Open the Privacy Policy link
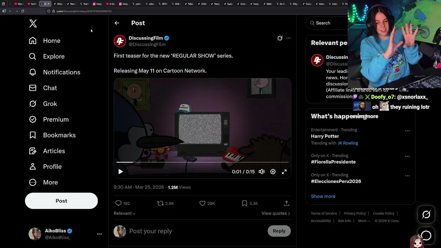The image size is (441, 248). click(x=355, y=214)
